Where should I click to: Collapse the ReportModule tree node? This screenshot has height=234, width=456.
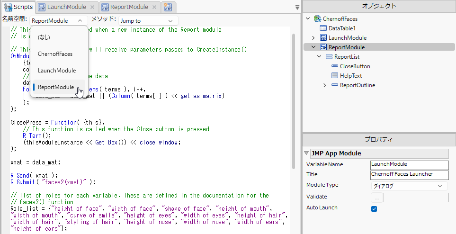pos(313,47)
